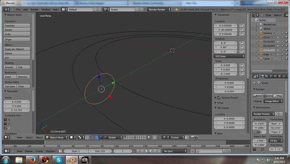The width and height of the screenshot is (290, 164).
Task: Open the 3D view editor type selector icon
Action: point(6,137)
